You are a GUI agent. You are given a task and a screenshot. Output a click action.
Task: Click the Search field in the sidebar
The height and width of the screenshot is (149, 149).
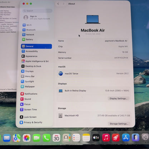point(37,11)
